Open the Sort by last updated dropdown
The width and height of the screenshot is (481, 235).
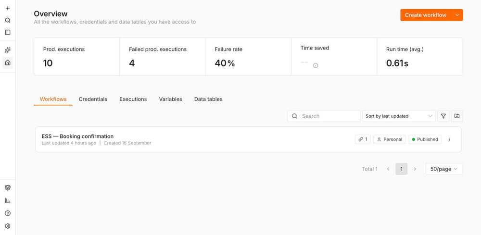399,116
